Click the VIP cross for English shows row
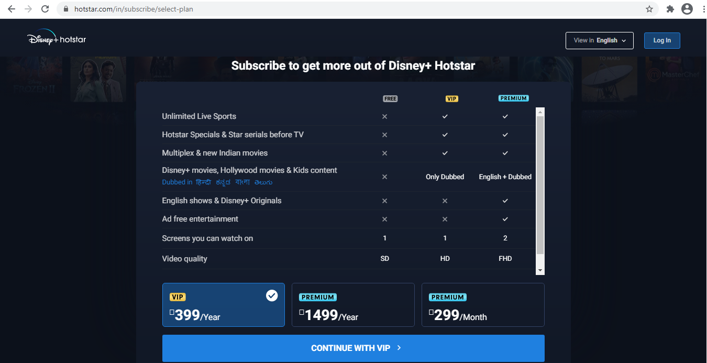The height and width of the screenshot is (363, 707). pyautogui.click(x=445, y=201)
